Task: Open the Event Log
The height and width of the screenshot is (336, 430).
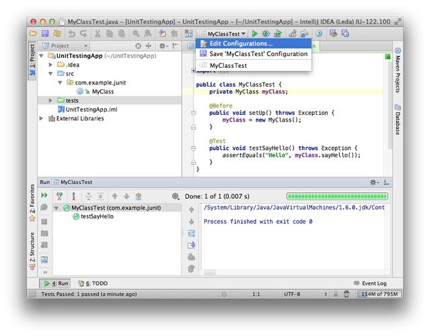Action: (x=370, y=284)
